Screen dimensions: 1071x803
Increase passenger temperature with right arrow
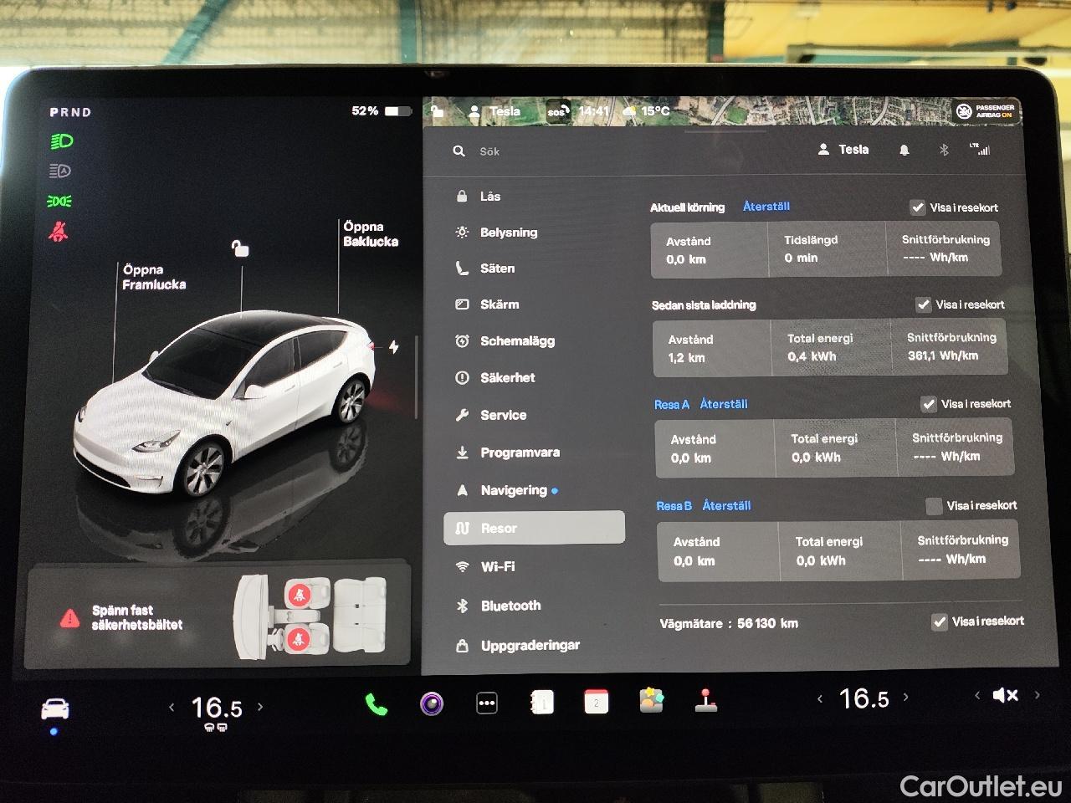click(905, 697)
